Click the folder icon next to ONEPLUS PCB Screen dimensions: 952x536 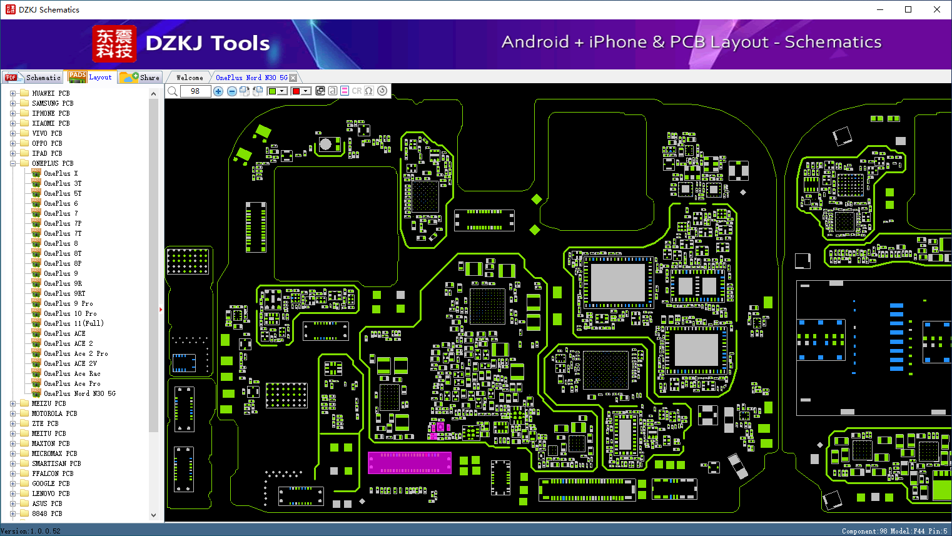click(x=24, y=163)
